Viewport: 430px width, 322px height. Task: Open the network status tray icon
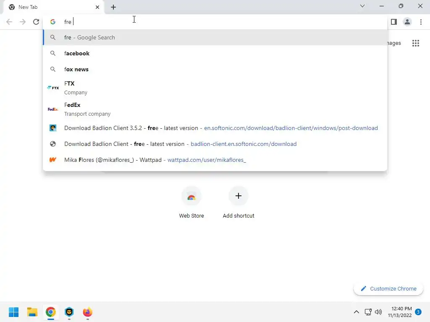click(x=368, y=312)
